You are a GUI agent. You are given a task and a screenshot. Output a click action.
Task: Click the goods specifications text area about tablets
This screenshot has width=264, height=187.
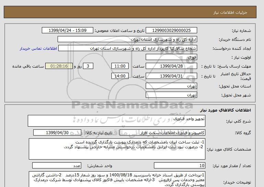coord(117,149)
